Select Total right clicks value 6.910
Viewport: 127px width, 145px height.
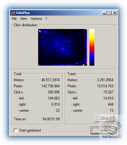(x=56, y=104)
